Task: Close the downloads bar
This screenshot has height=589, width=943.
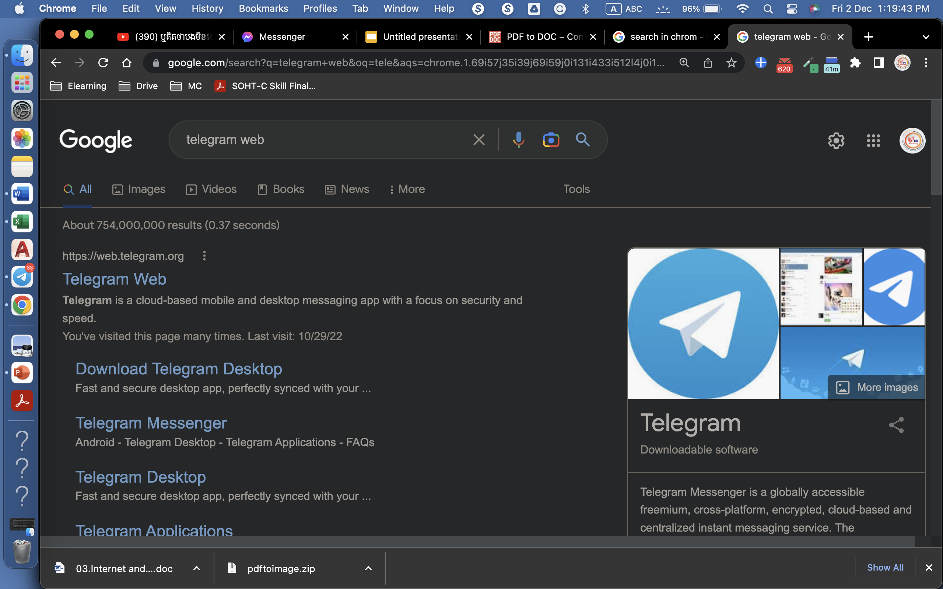Action: point(929,568)
